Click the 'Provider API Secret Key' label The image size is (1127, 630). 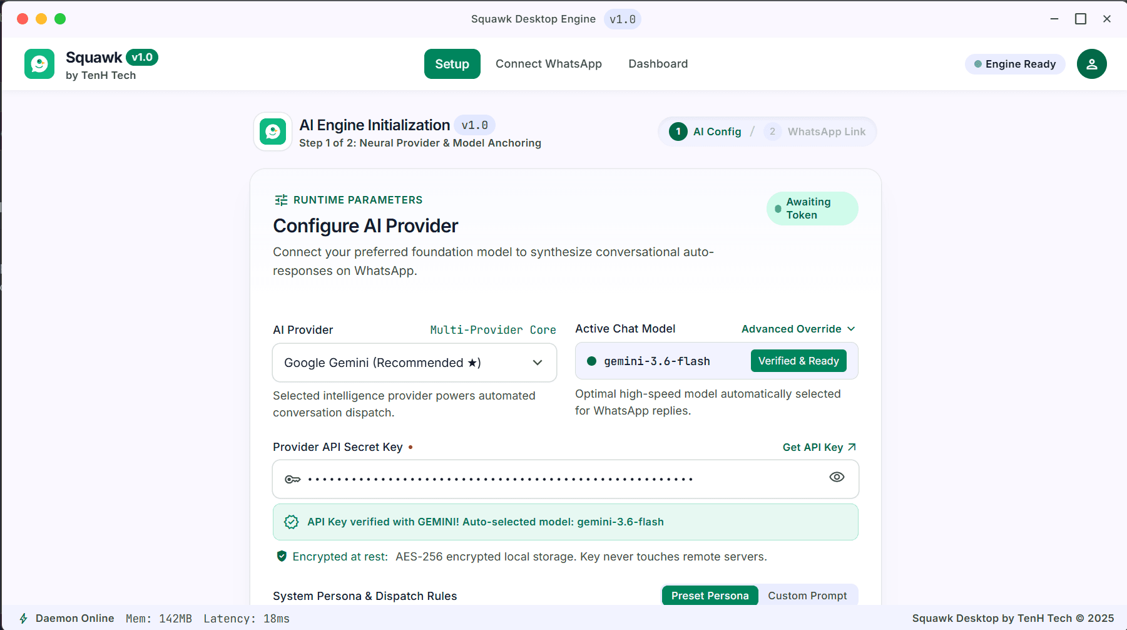[x=338, y=447]
